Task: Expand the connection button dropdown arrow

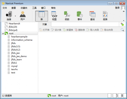Action: (x=15, y=16)
